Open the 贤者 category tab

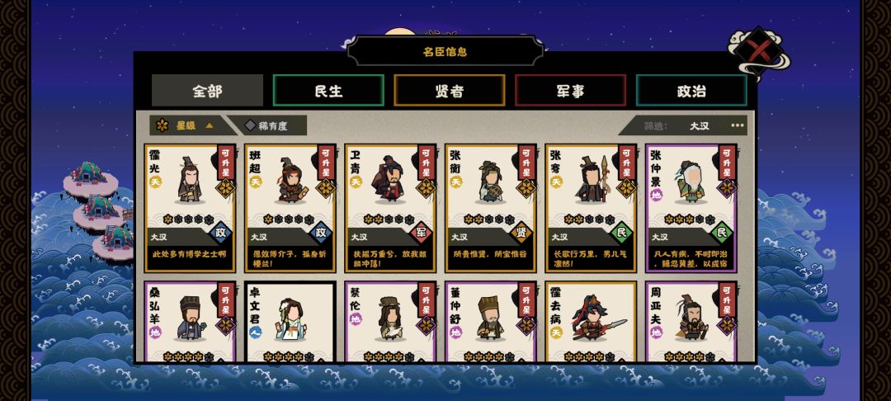pos(450,90)
